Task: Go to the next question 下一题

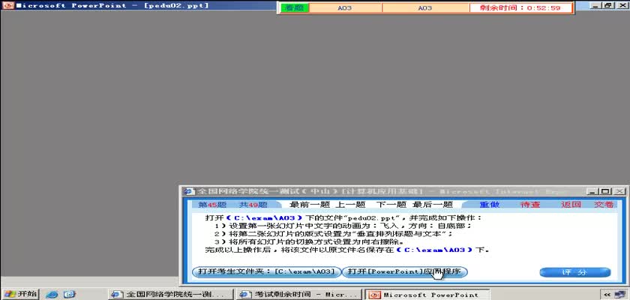Action: pos(391,205)
